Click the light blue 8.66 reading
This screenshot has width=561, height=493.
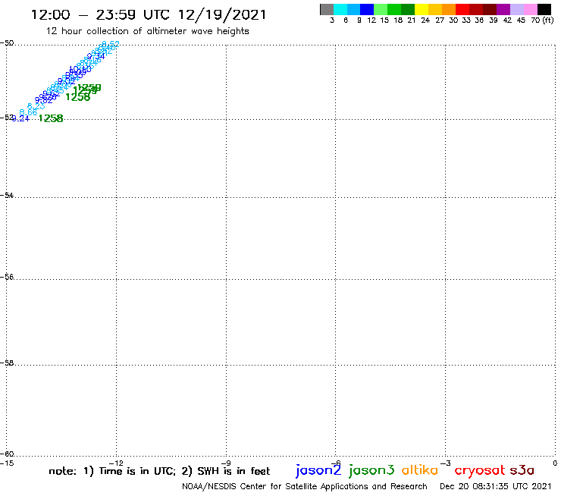tap(28, 113)
